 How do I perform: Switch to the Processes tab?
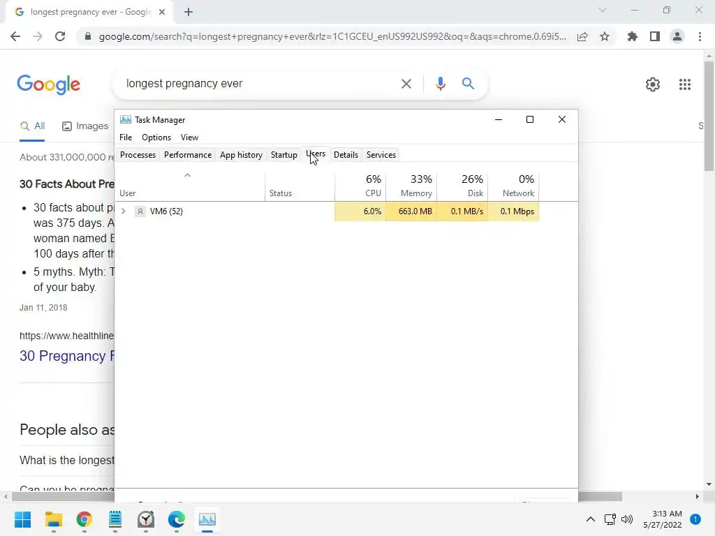(138, 155)
